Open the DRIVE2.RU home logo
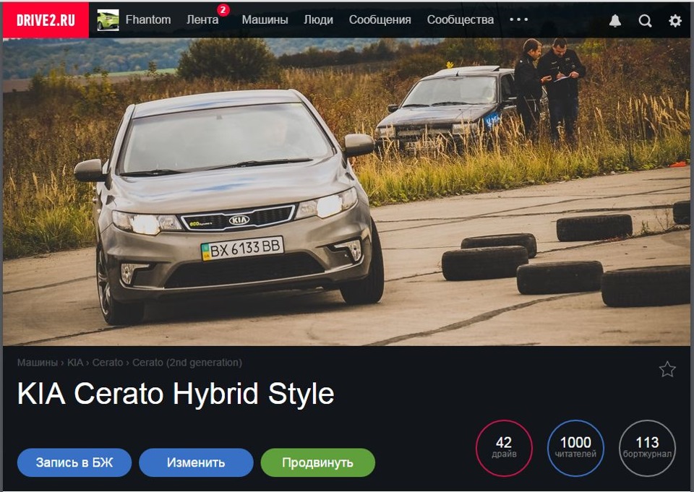The width and height of the screenshot is (694, 492). tap(46, 20)
